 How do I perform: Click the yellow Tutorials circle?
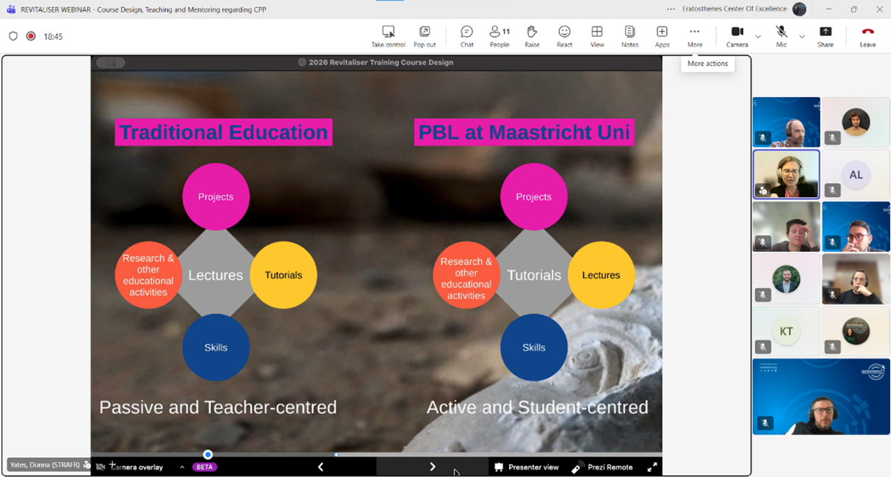(x=284, y=275)
